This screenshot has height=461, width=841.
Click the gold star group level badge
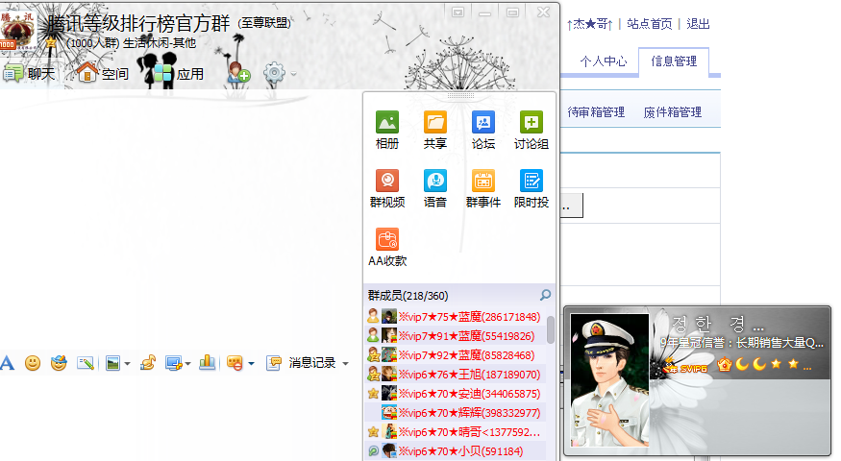tap(50, 43)
